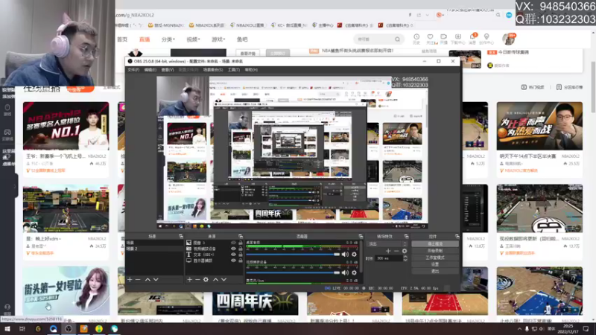Move scene up with Scenes up chevron

pos(148,280)
